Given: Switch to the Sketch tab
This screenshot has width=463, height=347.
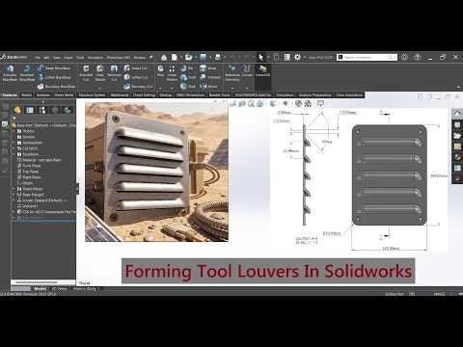Looking at the screenshot, I should [x=26, y=95].
